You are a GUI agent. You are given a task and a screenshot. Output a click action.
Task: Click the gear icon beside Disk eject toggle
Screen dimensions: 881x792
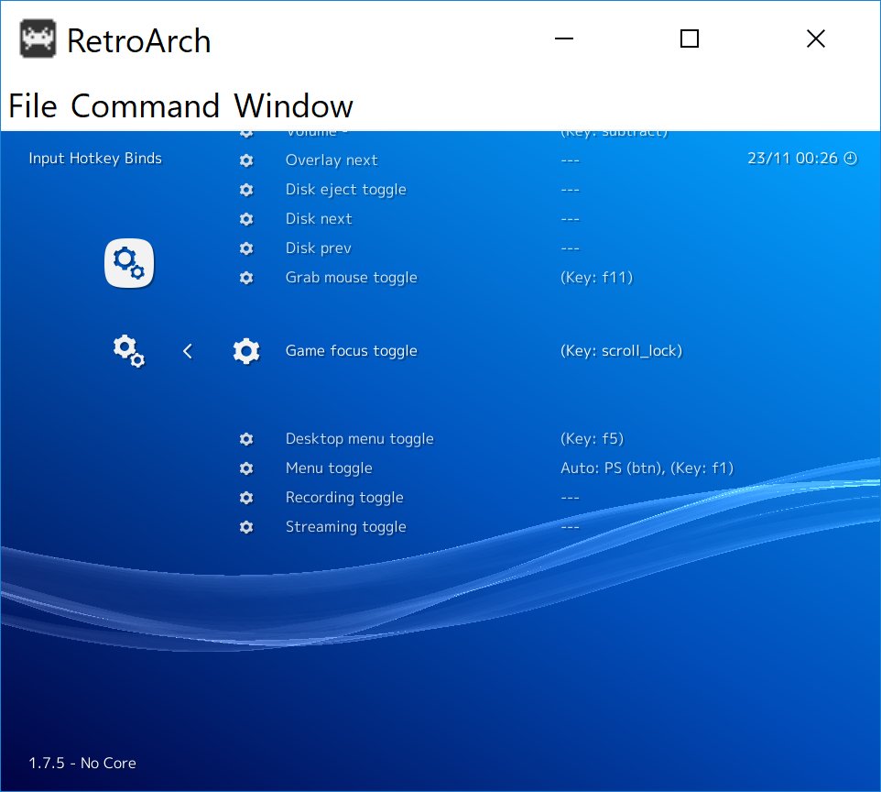point(246,190)
